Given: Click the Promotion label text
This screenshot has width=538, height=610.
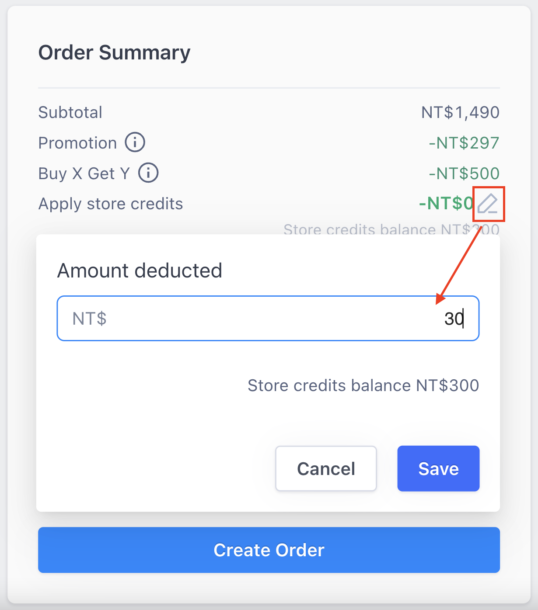Looking at the screenshot, I should (78, 143).
